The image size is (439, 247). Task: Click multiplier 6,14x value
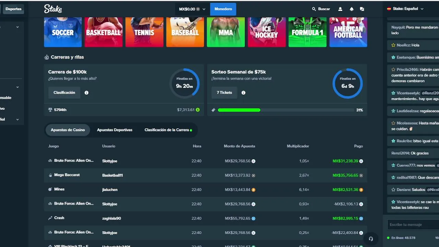pyautogui.click(x=304, y=190)
